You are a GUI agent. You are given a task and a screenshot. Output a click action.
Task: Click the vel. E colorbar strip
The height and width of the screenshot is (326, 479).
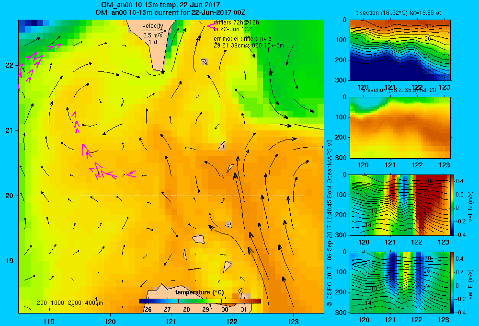point(452,282)
